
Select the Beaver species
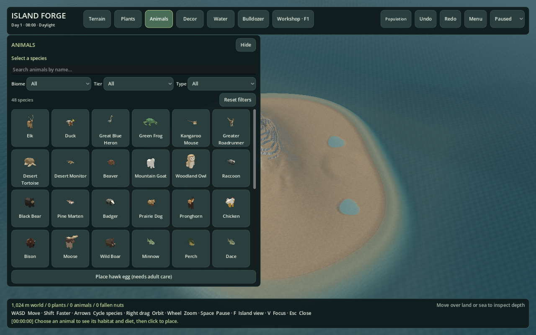[x=111, y=168]
